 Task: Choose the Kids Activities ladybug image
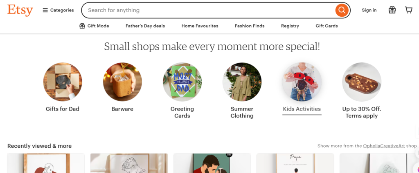(302, 82)
